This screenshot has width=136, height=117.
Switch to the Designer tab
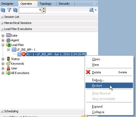[x=7, y=4]
